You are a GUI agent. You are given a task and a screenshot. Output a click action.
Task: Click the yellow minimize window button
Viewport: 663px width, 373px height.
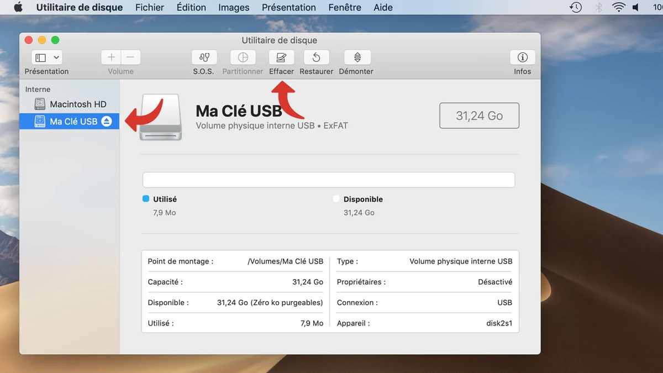(x=42, y=40)
